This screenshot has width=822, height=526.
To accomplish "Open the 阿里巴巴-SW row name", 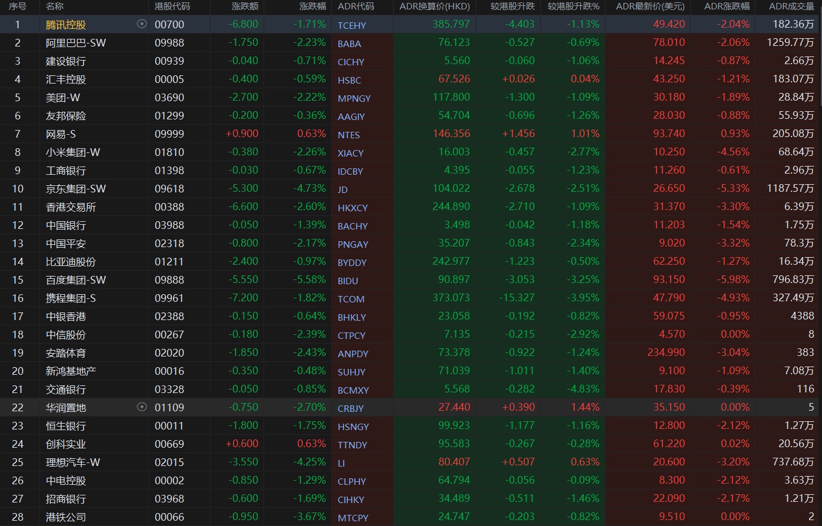I will point(76,43).
